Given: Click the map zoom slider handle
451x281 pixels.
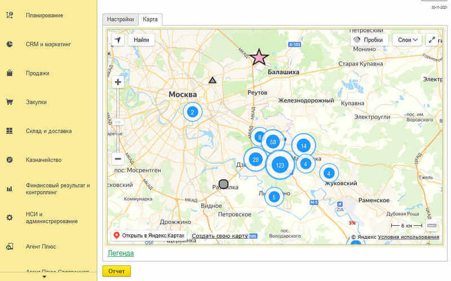Looking at the screenshot, I should pyautogui.click(x=118, y=122).
